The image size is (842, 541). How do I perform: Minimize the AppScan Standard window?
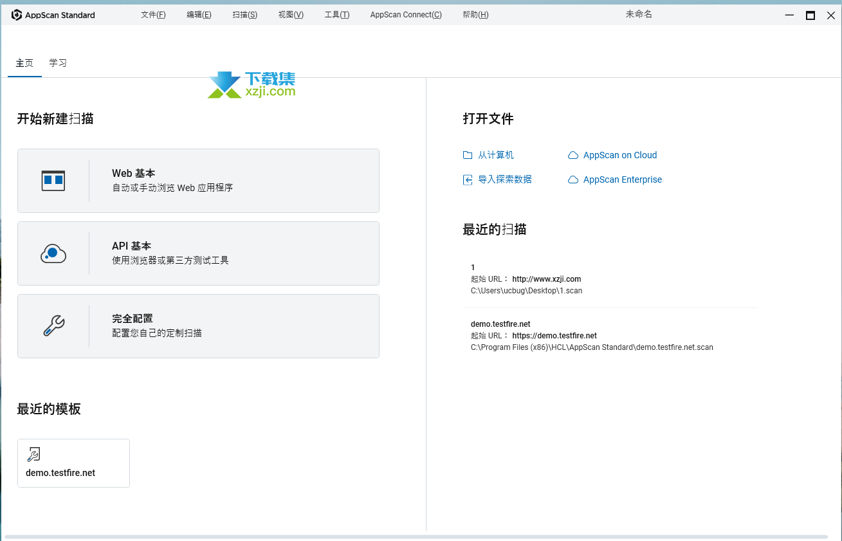coord(789,15)
